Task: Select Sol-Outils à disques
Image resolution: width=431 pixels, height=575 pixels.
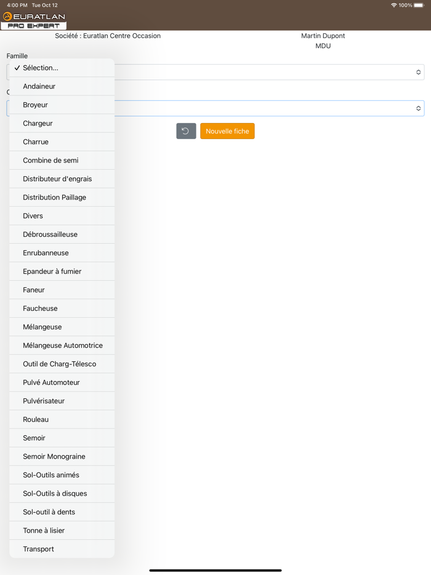Action: pos(62,494)
